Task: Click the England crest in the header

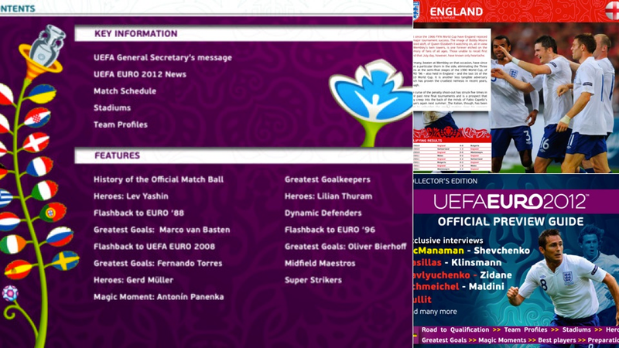Action: 416,10
